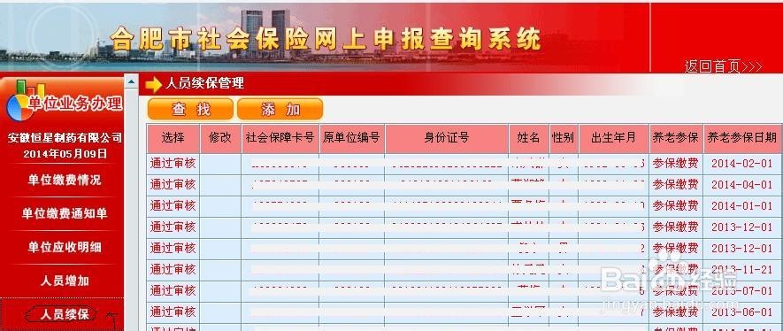The height and width of the screenshot is (331, 783).
Task: Click 养老参保日期 column header
Action: tap(742, 138)
